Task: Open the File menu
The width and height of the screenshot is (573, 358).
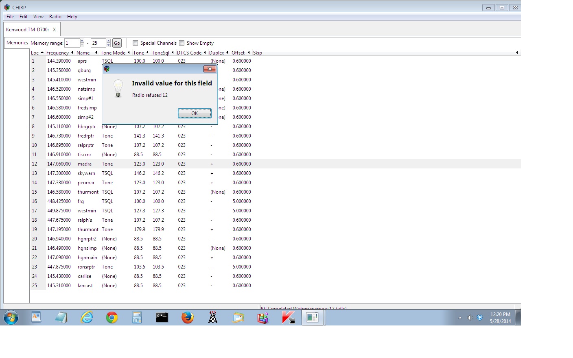Action: [10, 17]
